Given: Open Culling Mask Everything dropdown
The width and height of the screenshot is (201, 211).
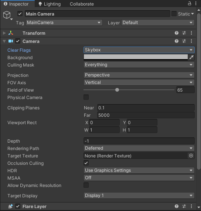Looking at the screenshot, I should (x=139, y=65).
